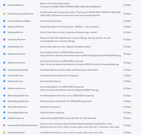Viewport: 142px width, 135px height.
Task: Open the Fanart thetvdb backgrounds URL entry
Action: click(x=80, y=56)
